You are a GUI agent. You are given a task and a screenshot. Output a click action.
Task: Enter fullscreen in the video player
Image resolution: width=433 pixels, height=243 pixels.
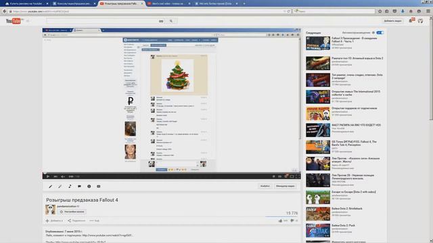(298, 176)
